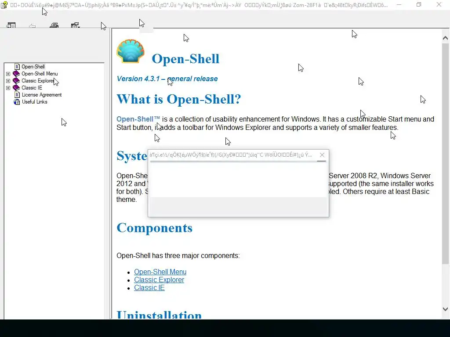
Task: Click the Print toolbar icon
Action: 54,25
